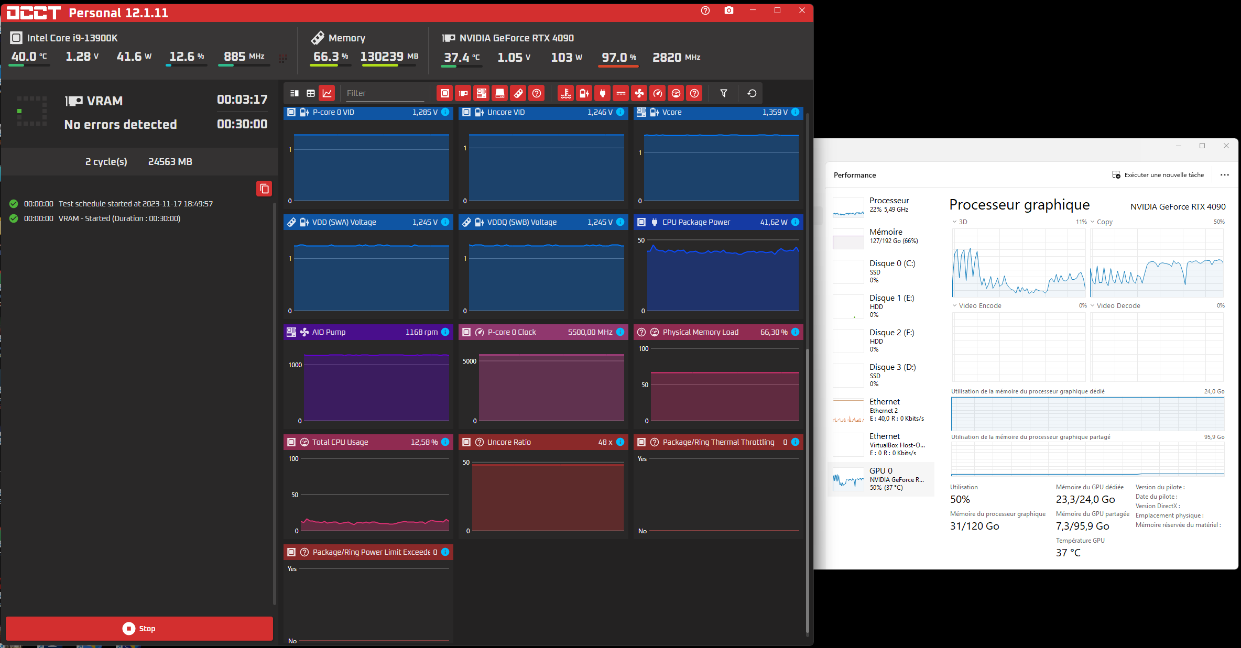Select Ethernet 2 in Task Manager list

[x=881, y=410]
